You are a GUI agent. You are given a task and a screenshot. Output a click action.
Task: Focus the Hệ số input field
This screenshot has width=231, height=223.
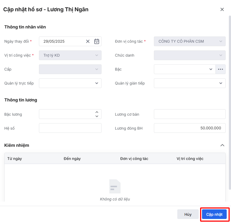click(x=70, y=128)
